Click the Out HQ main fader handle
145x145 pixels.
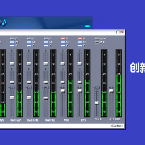(x=46, y=98)
